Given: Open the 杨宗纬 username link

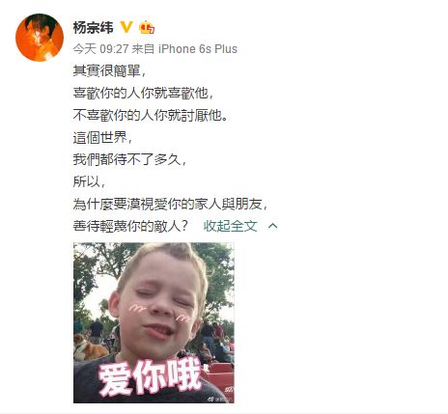Looking at the screenshot, I should point(93,27).
